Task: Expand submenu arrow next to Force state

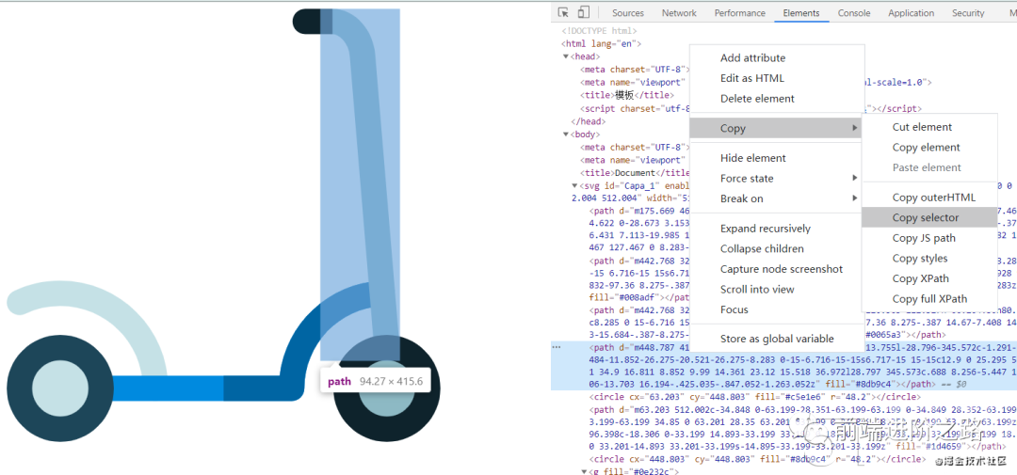Action: click(855, 178)
